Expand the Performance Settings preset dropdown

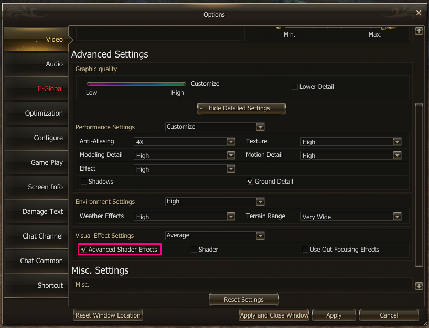click(260, 127)
